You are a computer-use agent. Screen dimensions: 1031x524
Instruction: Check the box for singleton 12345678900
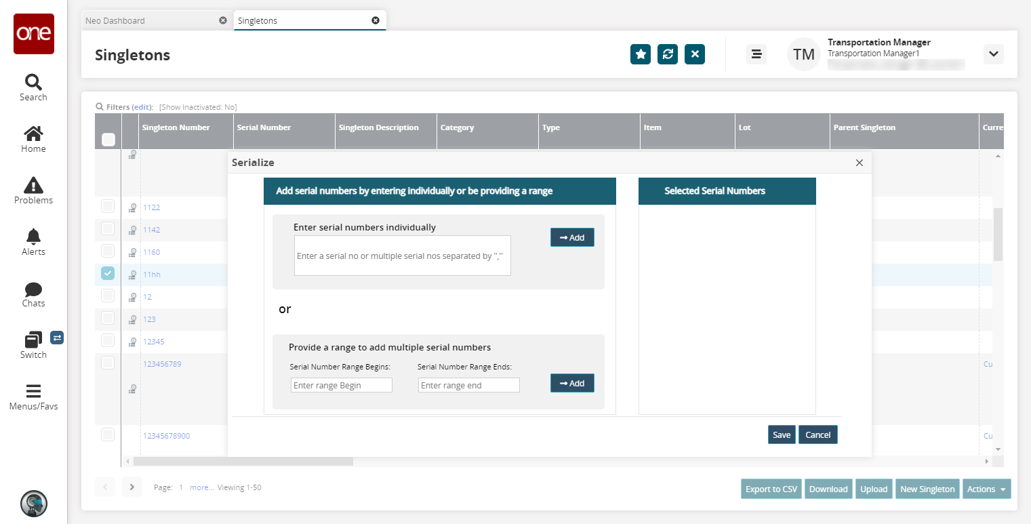[x=108, y=435]
